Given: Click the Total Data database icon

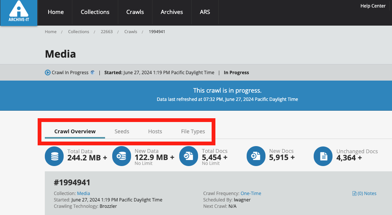Looking at the screenshot, I should pyautogui.click(x=55, y=156).
